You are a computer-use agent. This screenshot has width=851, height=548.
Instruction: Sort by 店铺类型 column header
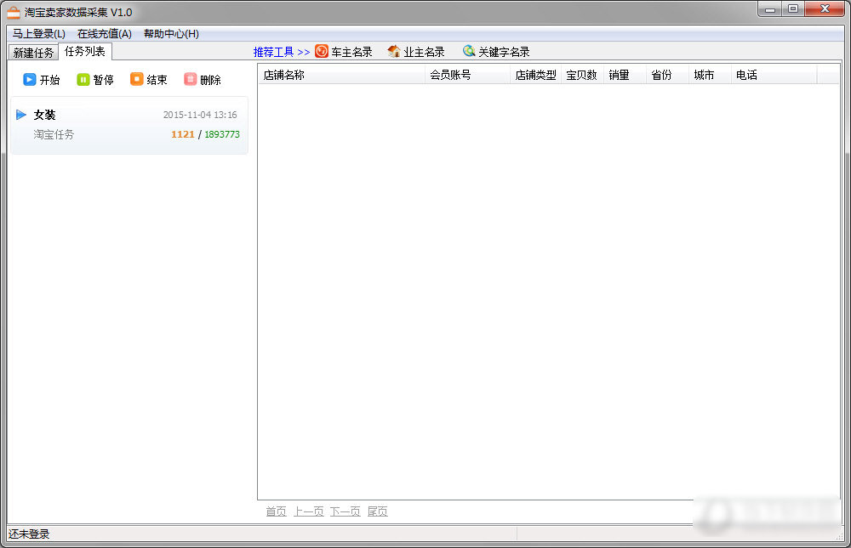pyautogui.click(x=535, y=75)
